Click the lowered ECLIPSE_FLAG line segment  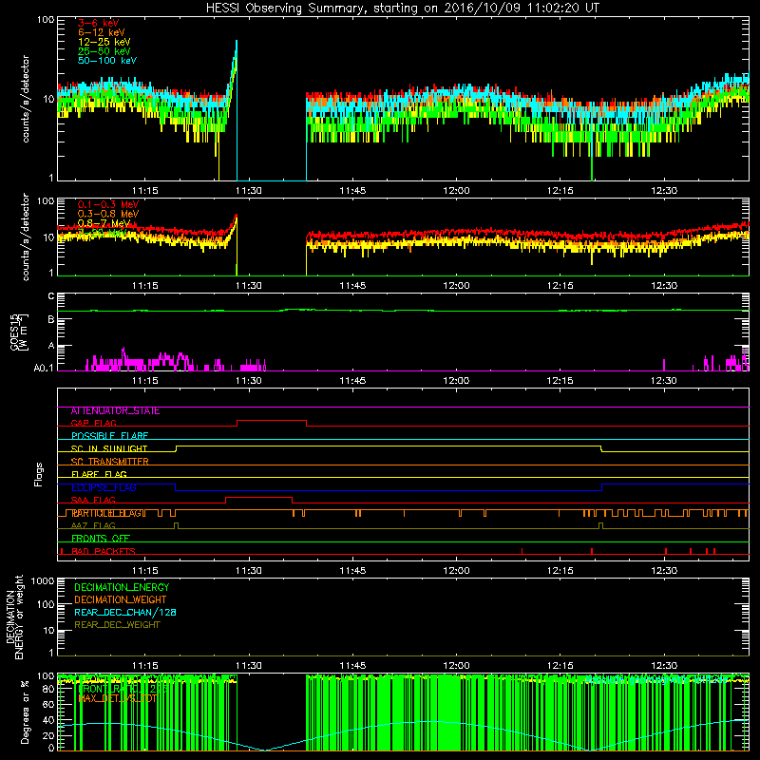pyautogui.click(x=389, y=490)
